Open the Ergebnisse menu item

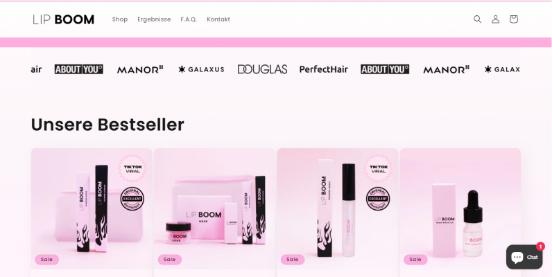pyautogui.click(x=154, y=19)
